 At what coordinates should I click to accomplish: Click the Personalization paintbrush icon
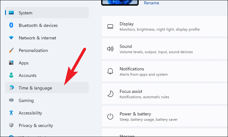[x=11, y=50]
